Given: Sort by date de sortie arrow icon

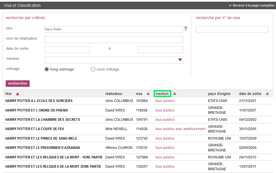Looking at the screenshot, I should pyautogui.click(x=267, y=94).
